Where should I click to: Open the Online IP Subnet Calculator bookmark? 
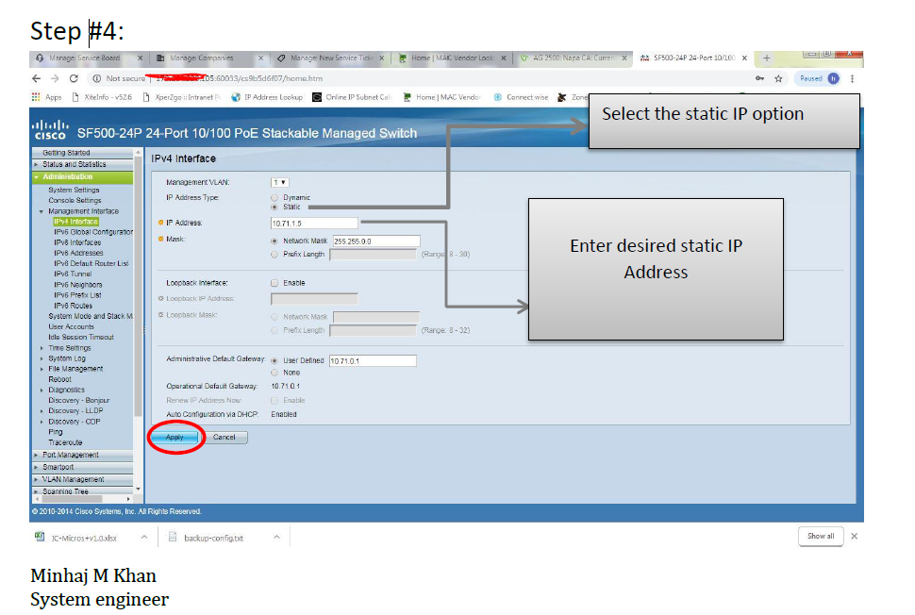coord(358,97)
